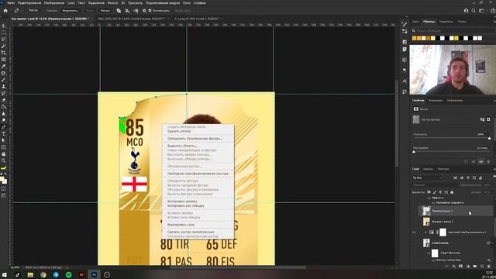The image size is (496, 279).
Task: Toggle lock all in Layers panel
Action: 452,192
